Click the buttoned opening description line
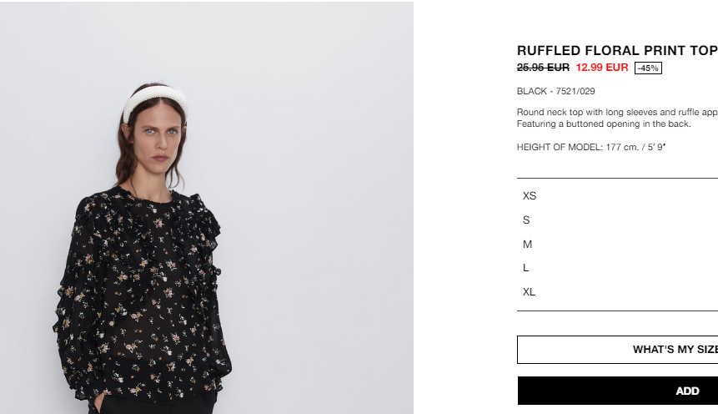 pos(604,124)
